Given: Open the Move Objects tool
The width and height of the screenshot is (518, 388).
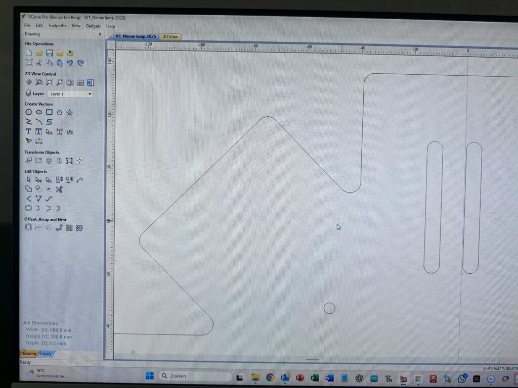Looking at the screenshot, I should tap(29, 161).
